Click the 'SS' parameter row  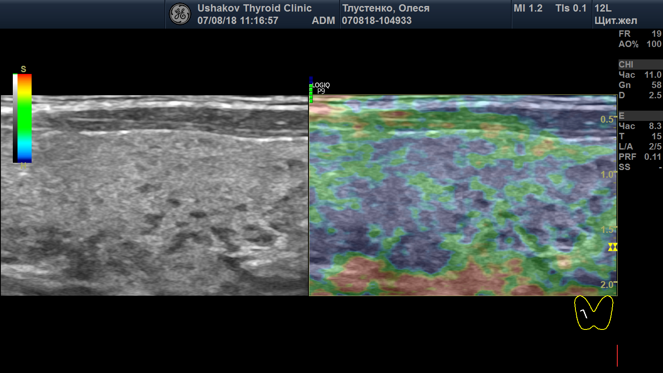[640, 167]
